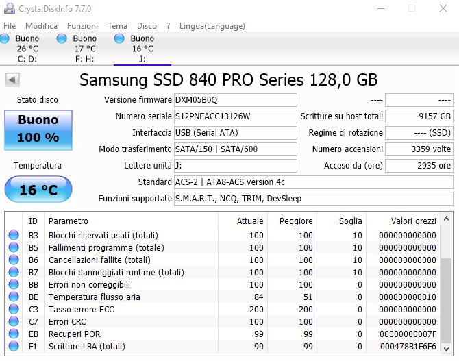Select 'Cancellazioni fallite (totali)' row text
459x361 pixels.
[99, 260]
